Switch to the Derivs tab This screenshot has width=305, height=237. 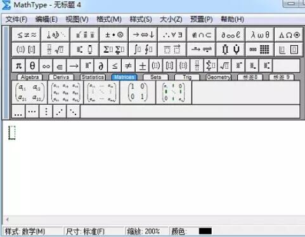pyautogui.click(x=61, y=77)
